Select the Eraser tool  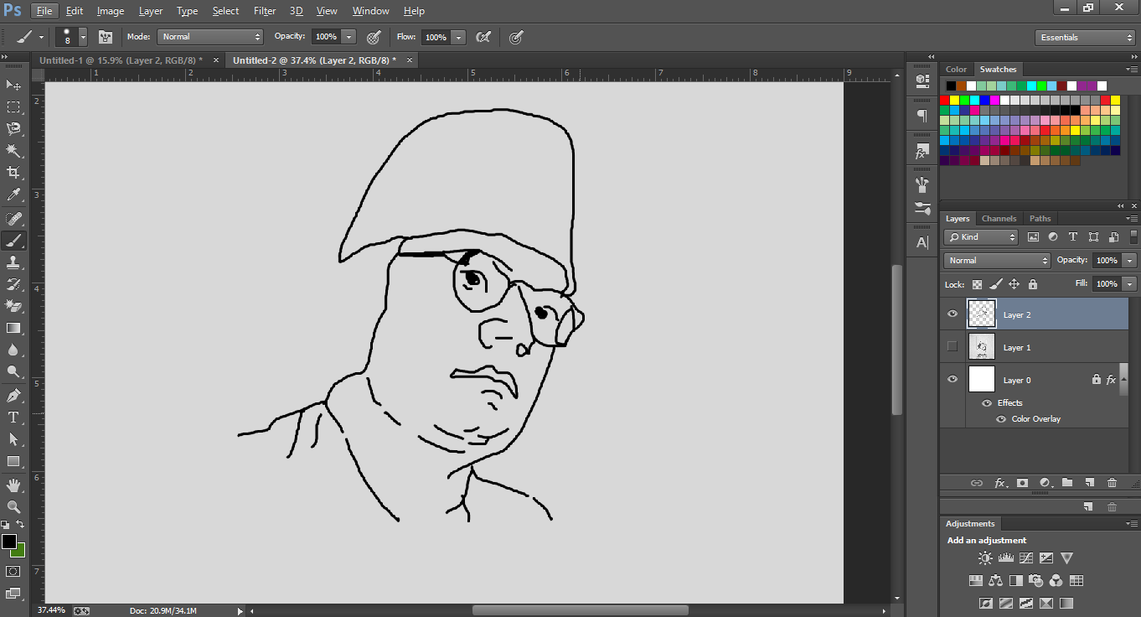tap(13, 306)
